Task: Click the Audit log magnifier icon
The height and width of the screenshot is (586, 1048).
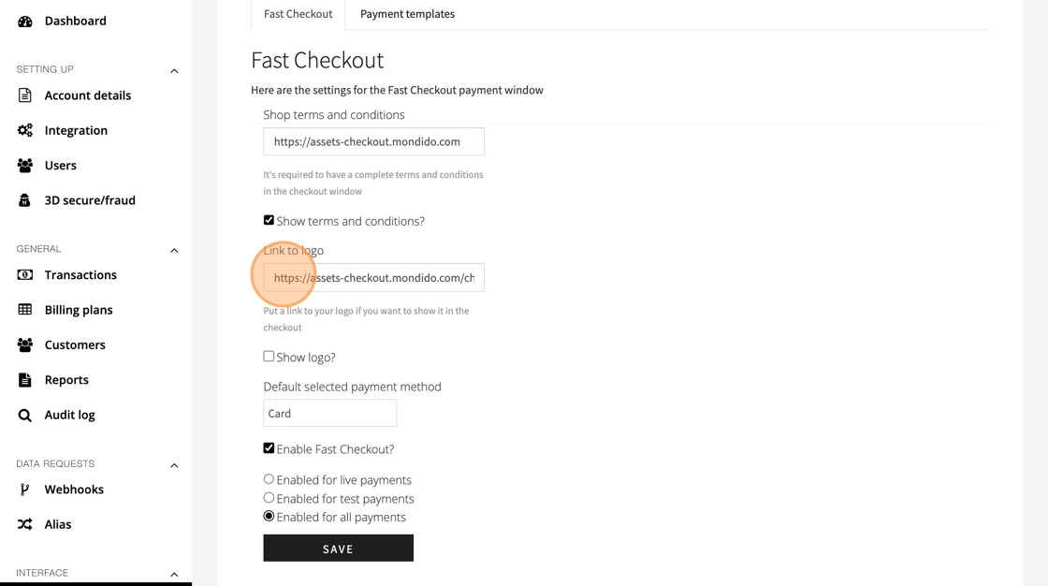Action: click(x=25, y=415)
